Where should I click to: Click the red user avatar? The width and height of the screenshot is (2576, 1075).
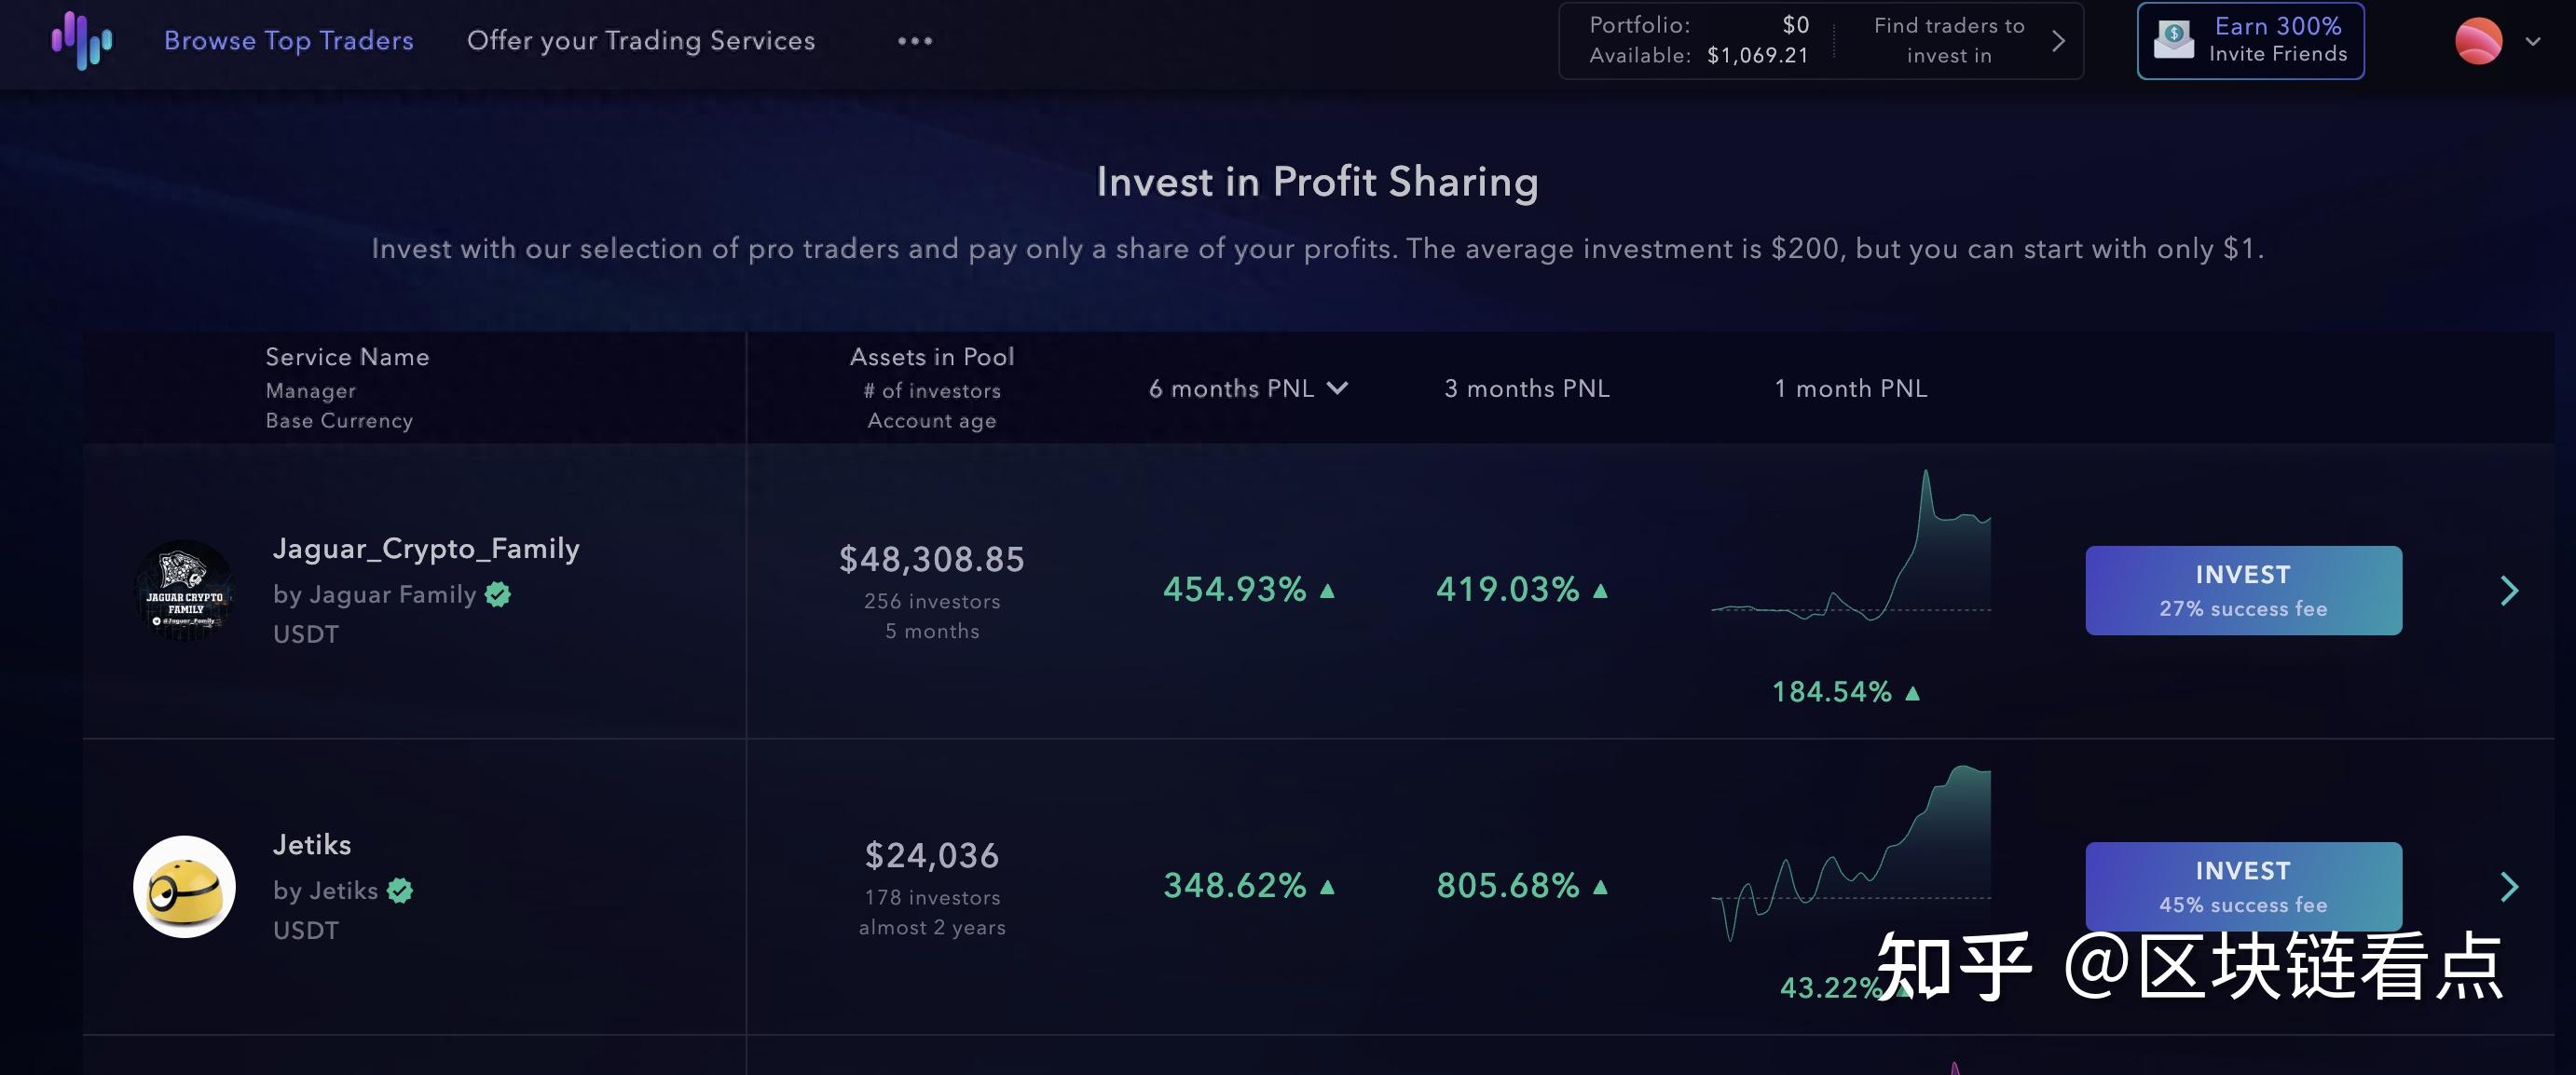pos(2478,41)
